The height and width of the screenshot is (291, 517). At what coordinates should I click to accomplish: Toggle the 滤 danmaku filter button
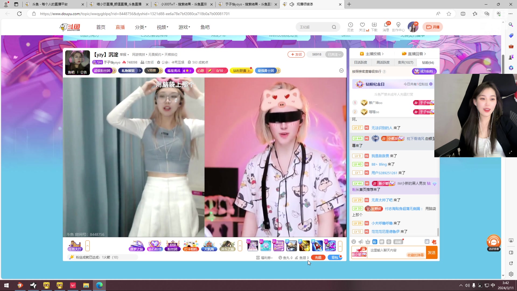(x=427, y=242)
